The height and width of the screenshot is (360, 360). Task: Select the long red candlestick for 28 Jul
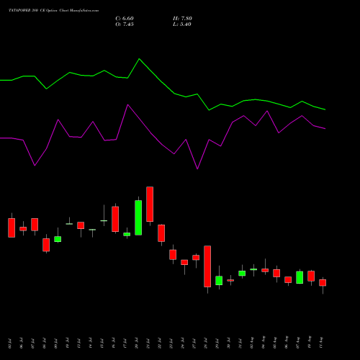(x=207, y=266)
